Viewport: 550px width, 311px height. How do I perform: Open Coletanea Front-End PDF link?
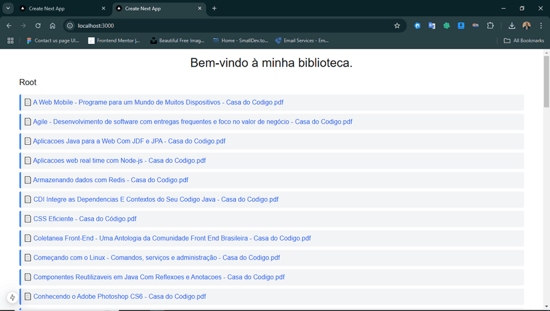click(x=172, y=239)
